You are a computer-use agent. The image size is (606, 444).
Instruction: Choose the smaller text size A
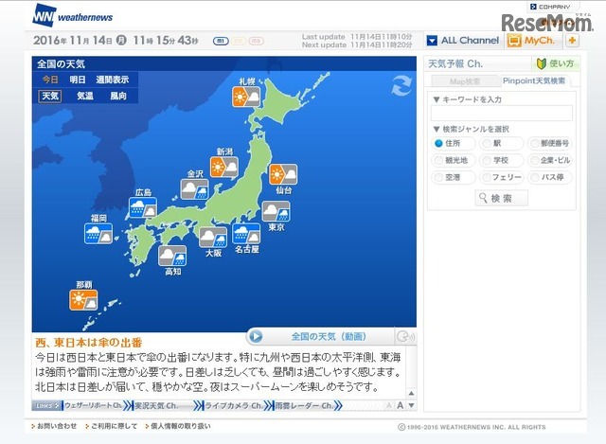(x=389, y=406)
